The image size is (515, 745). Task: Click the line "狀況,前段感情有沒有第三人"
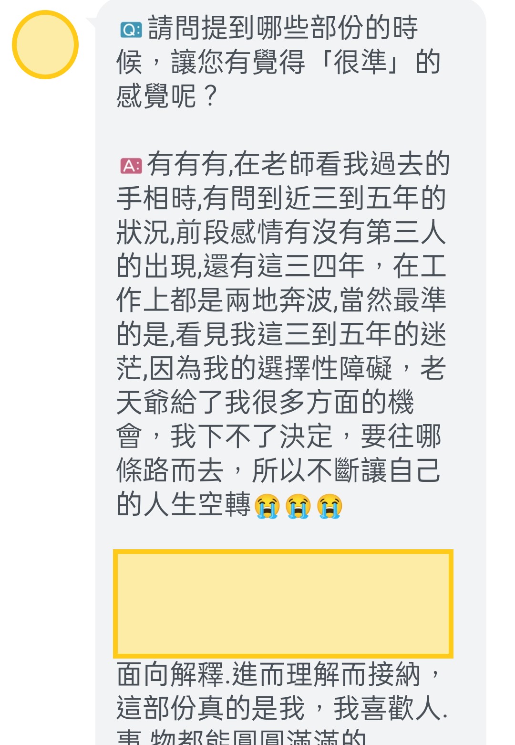coord(282,233)
